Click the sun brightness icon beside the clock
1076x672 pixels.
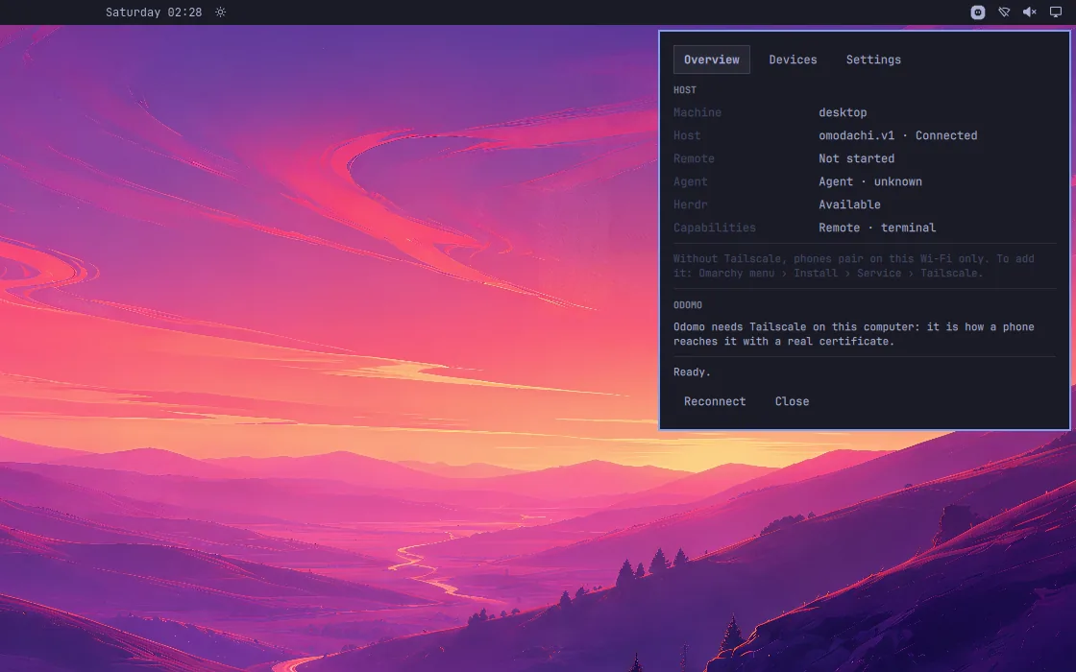pos(220,12)
